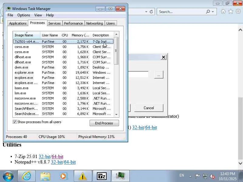Click process list scroll up arrow

click(x=116, y=34)
